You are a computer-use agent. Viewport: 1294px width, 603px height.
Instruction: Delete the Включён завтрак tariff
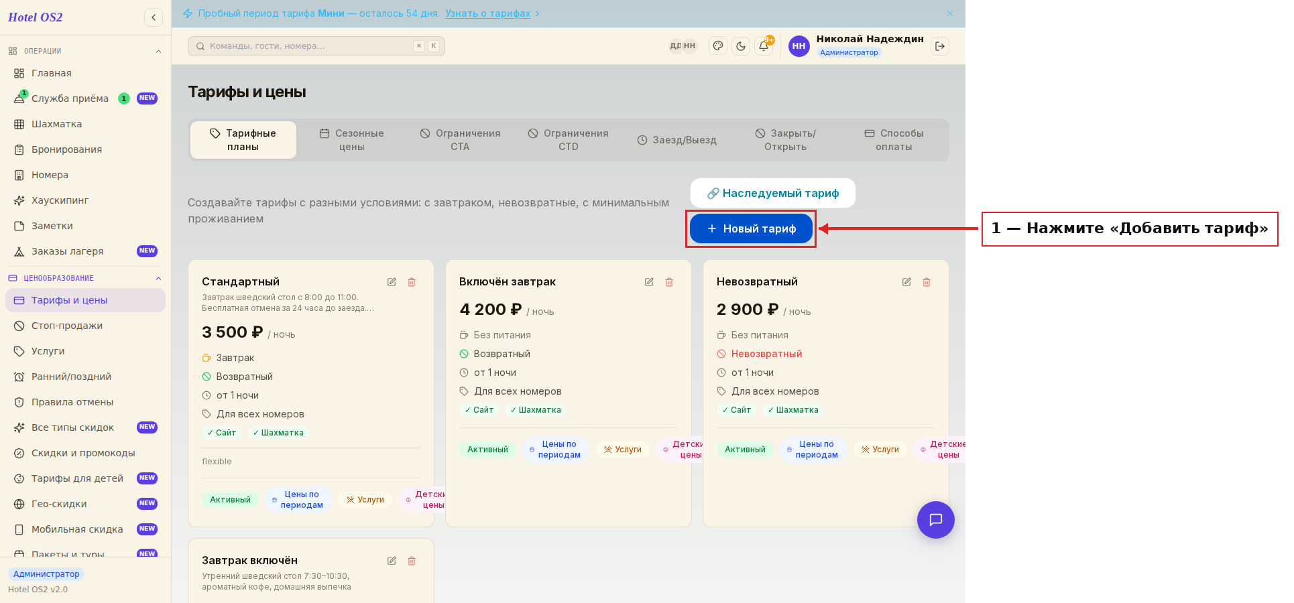669,282
